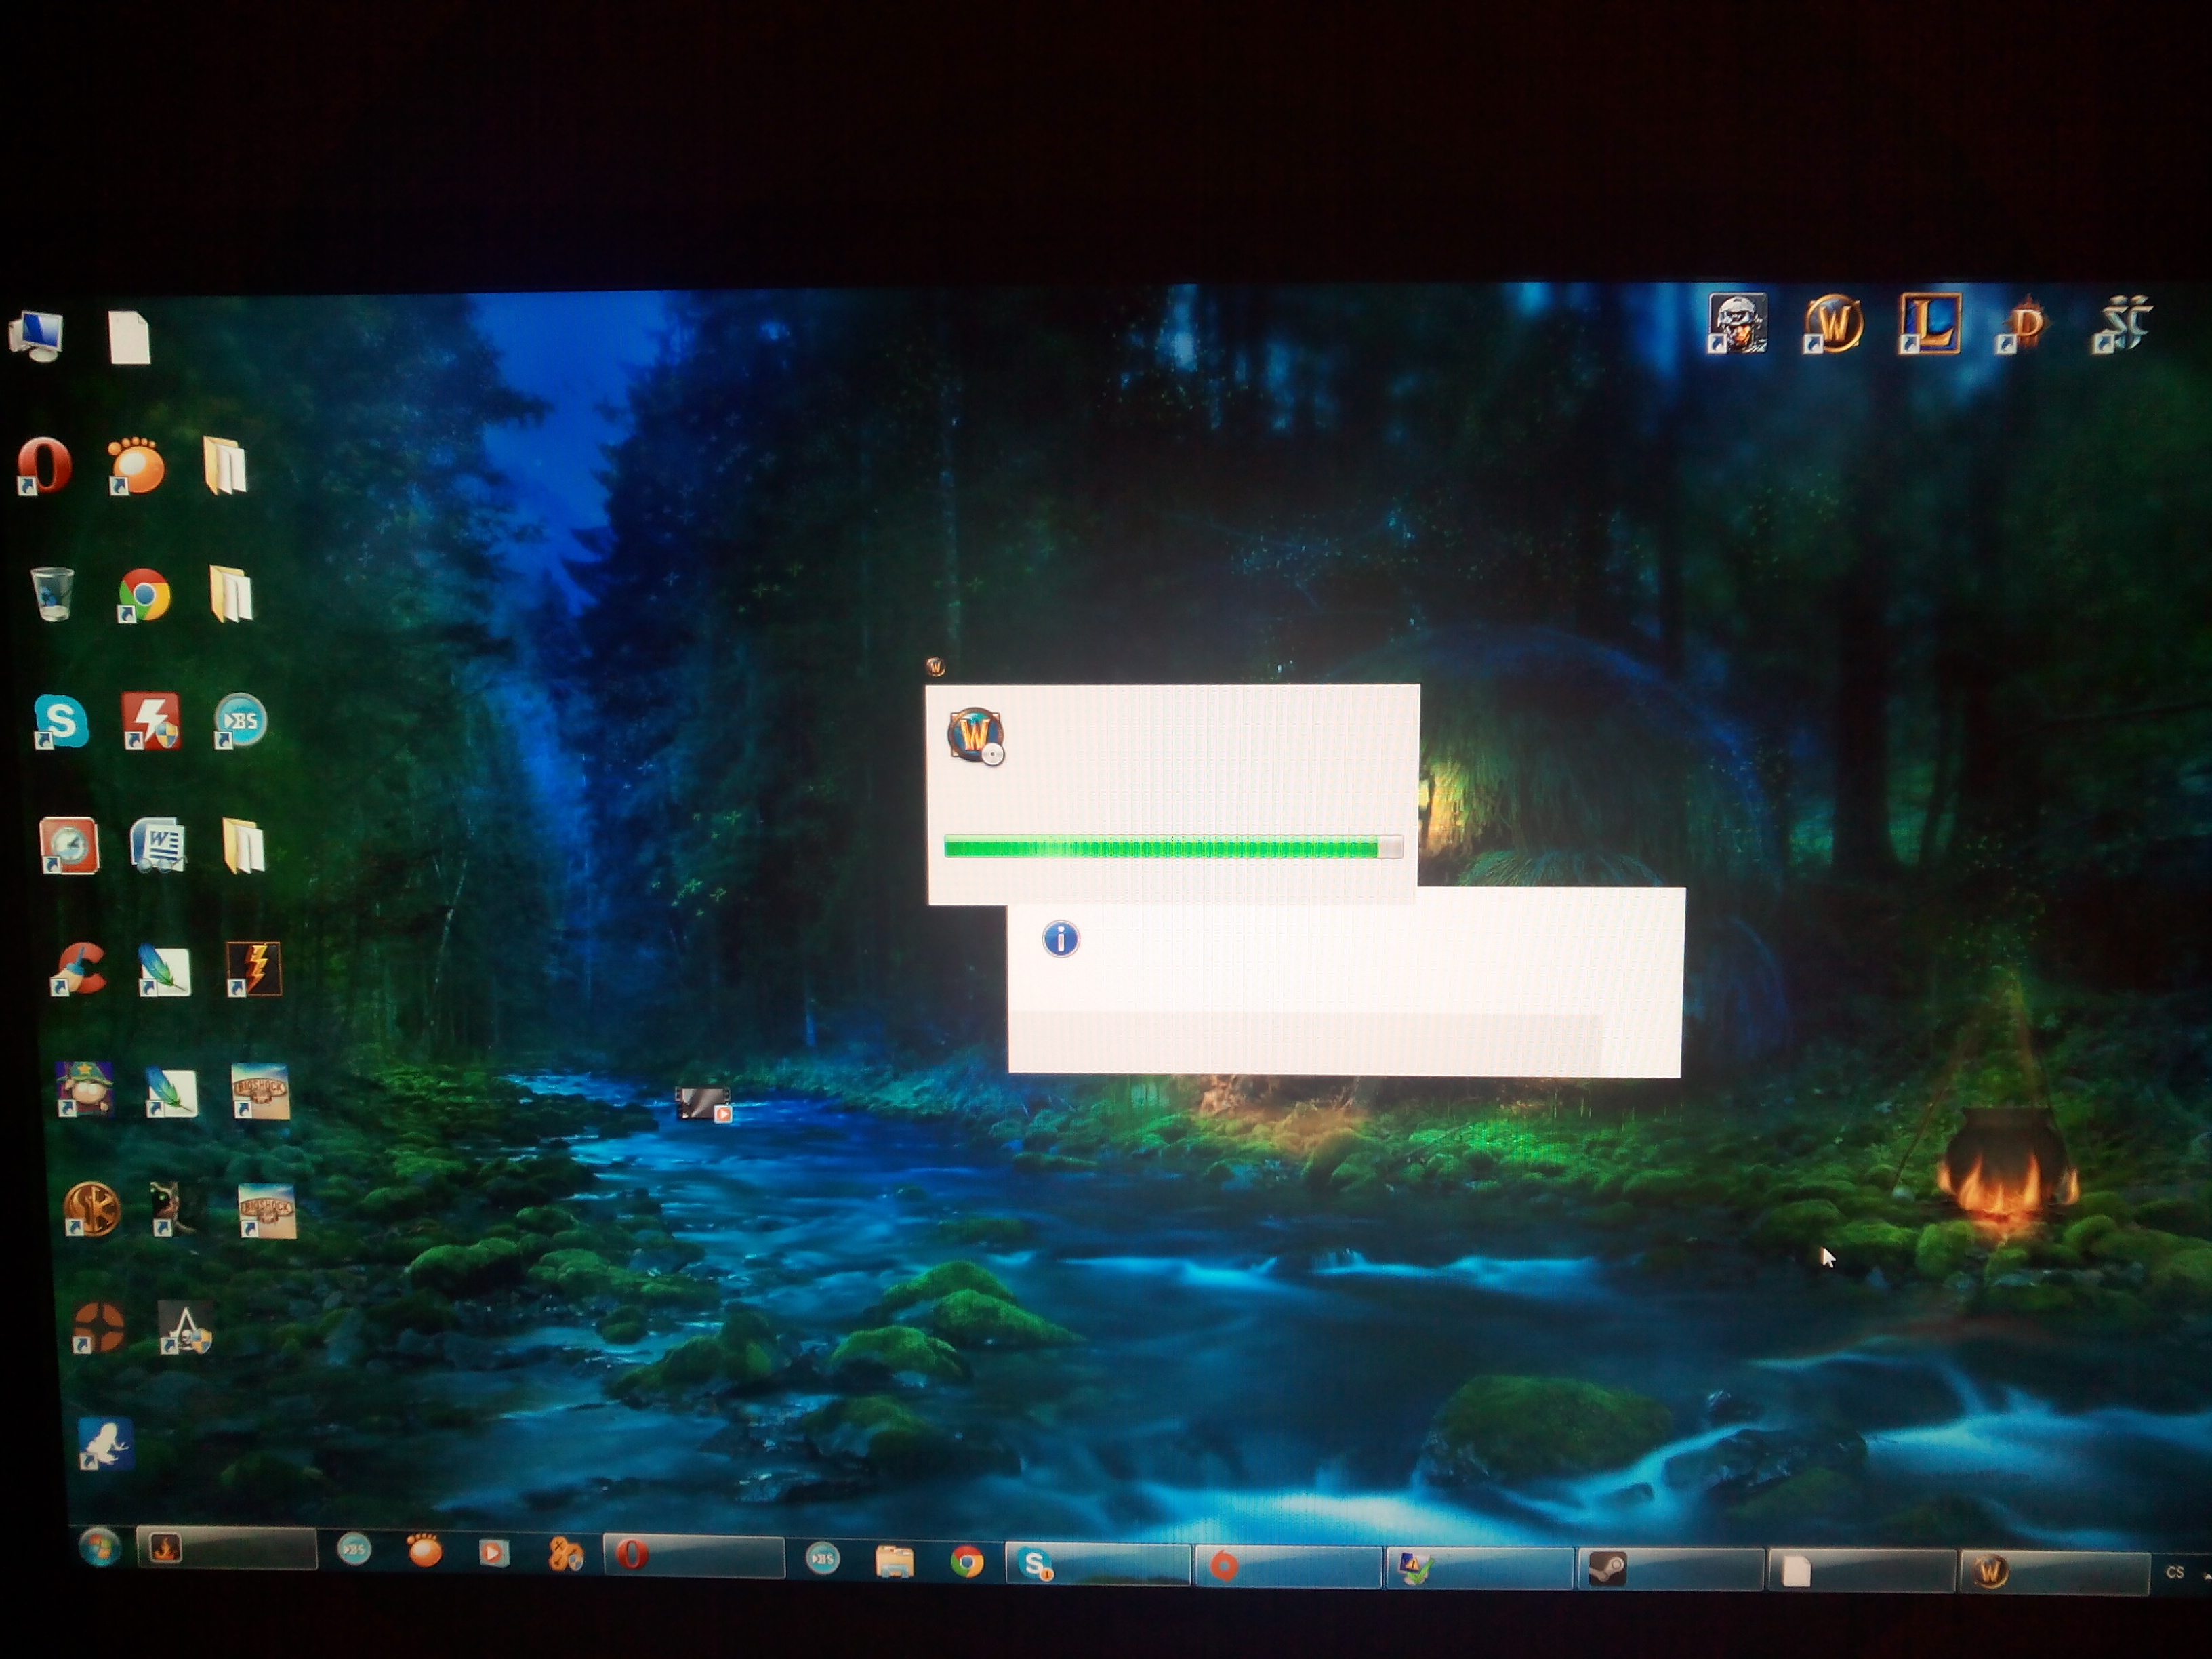Launch Skype from the desktop icon

point(60,721)
